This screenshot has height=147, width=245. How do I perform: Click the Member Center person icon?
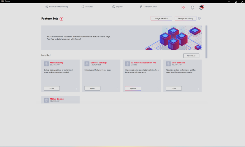tap(141, 7)
